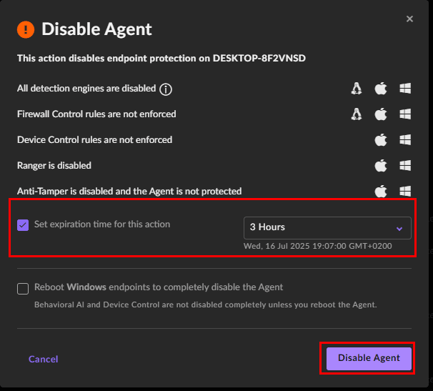Screen dimensions: 433x391
Task: Click the purple Disable Agent button
Action: 369,358
